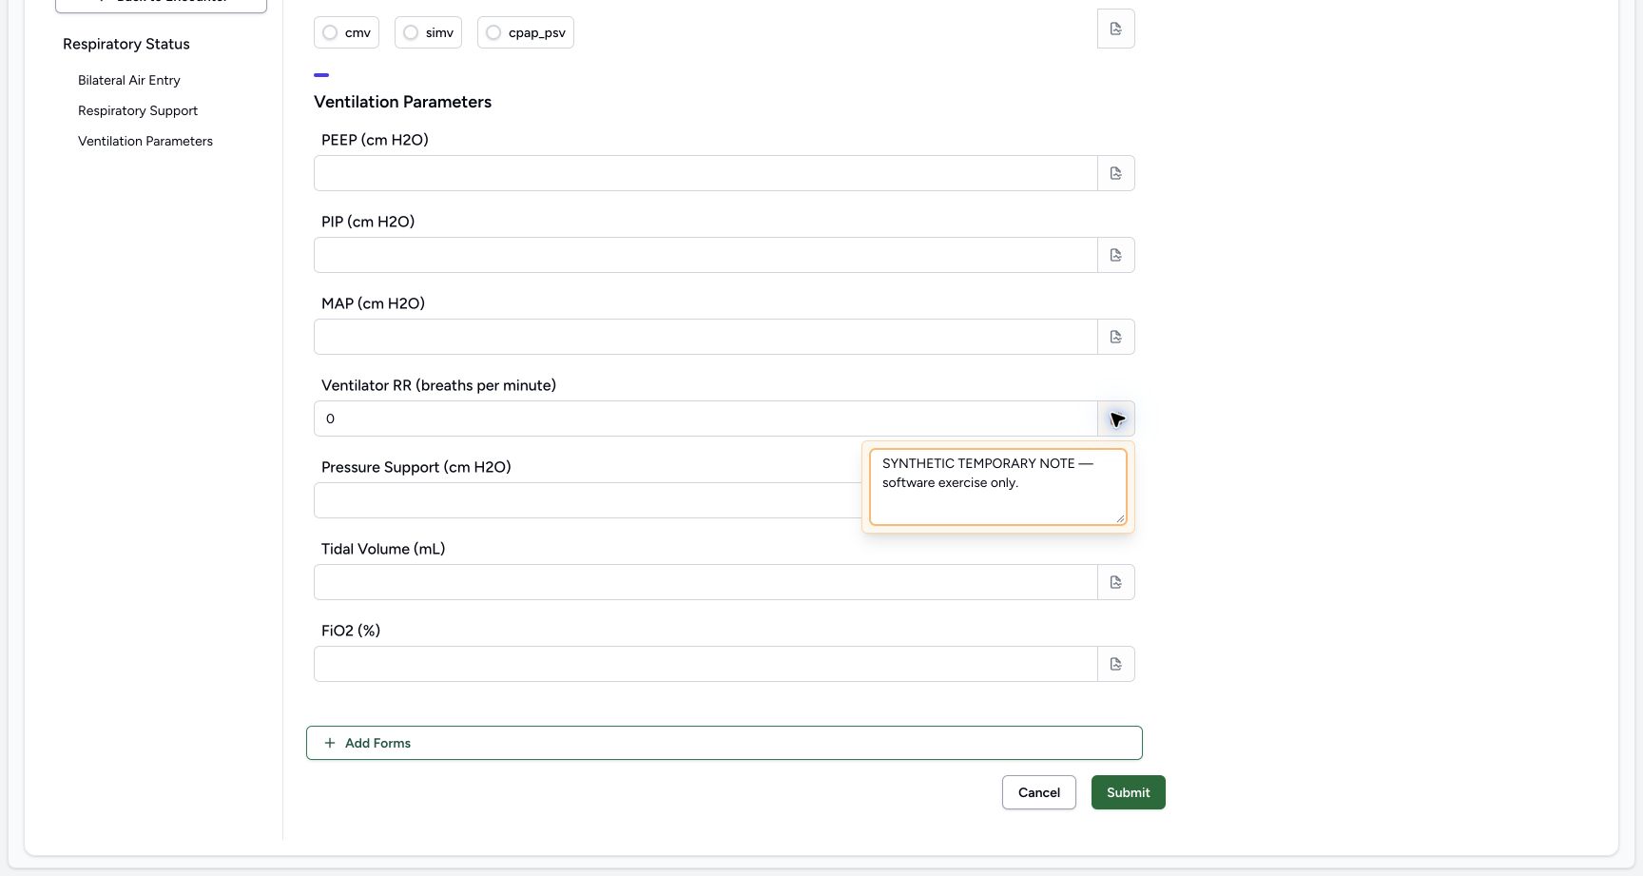Image resolution: width=1643 pixels, height=876 pixels.
Task: Click the Ventilation Parameters section heading
Action: [402, 102]
